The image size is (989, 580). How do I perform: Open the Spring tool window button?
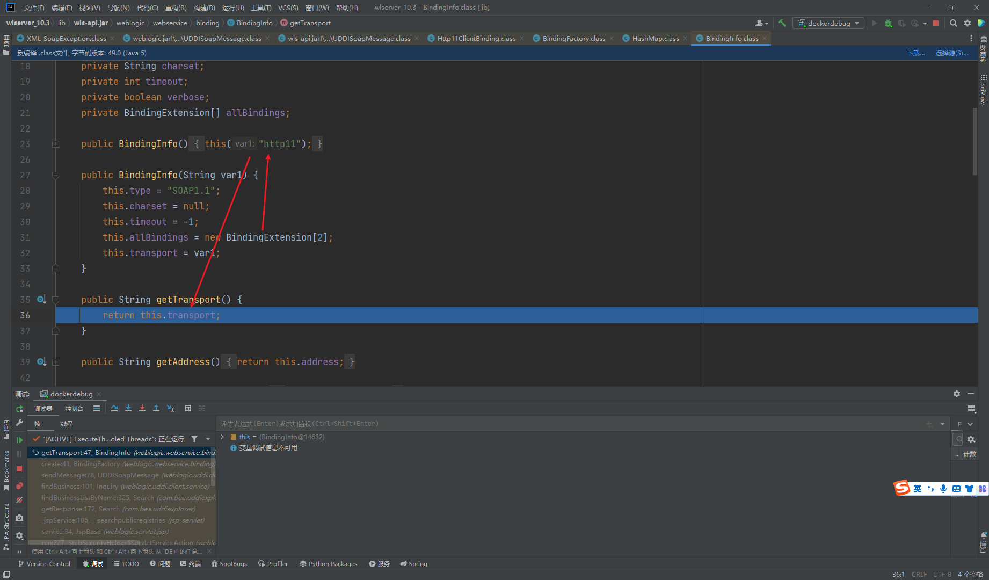coord(413,563)
